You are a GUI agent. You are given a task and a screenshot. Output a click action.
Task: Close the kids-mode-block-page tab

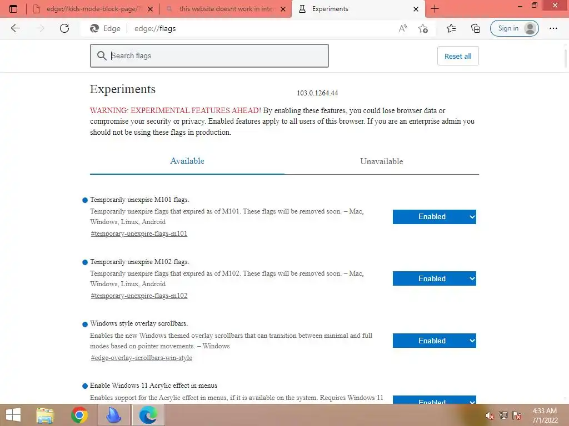[150, 9]
